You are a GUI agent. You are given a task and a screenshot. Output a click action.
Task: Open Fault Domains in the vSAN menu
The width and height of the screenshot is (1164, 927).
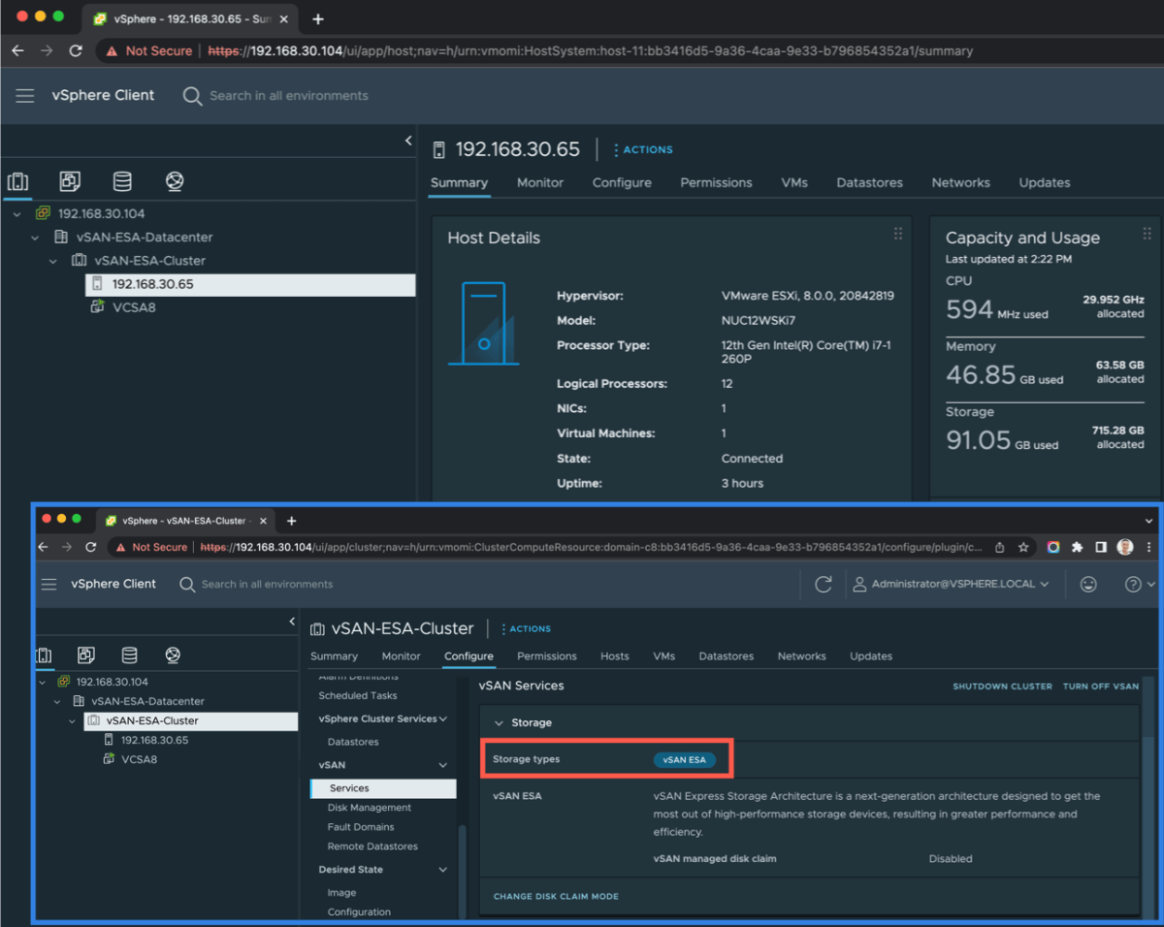(x=361, y=827)
